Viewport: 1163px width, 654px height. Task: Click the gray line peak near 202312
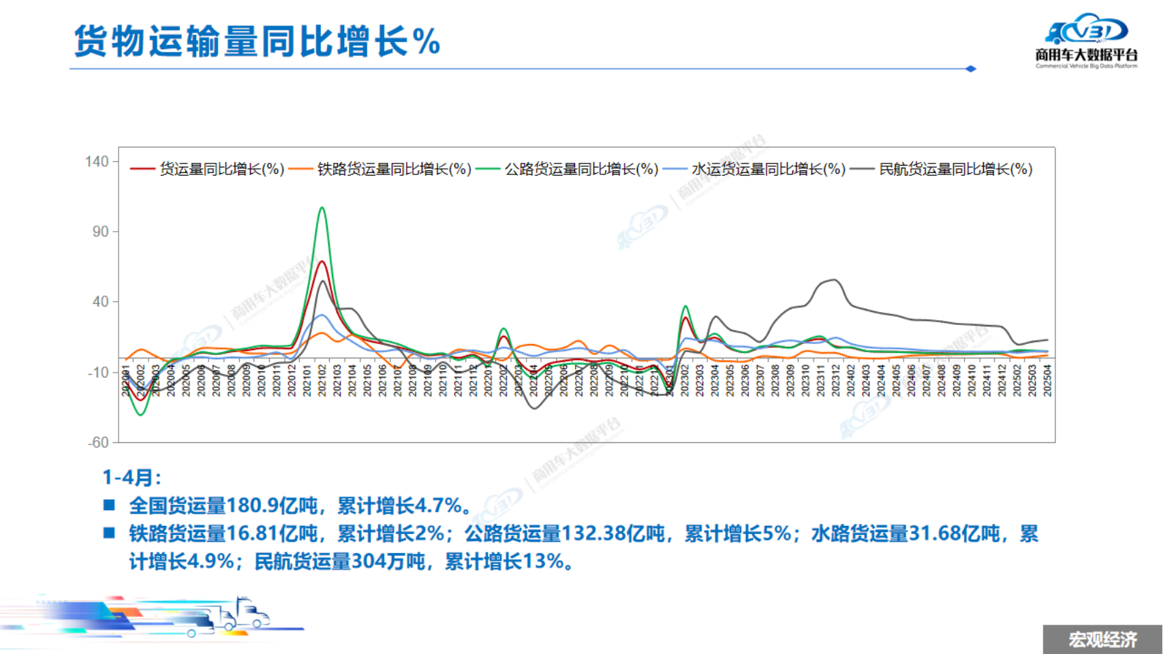click(x=835, y=280)
